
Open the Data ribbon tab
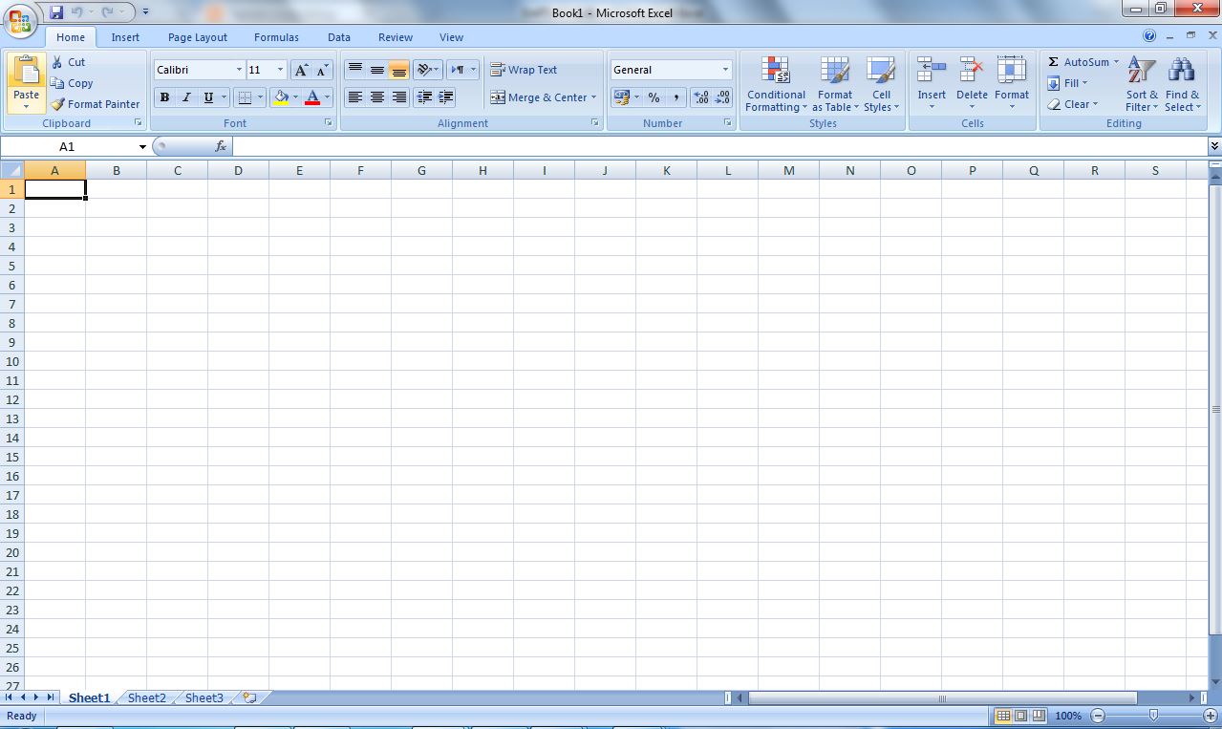339,37
